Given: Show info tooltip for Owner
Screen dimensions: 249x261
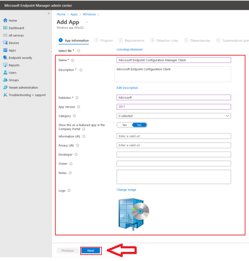Looking at the screenshot, I should point(71,164).
